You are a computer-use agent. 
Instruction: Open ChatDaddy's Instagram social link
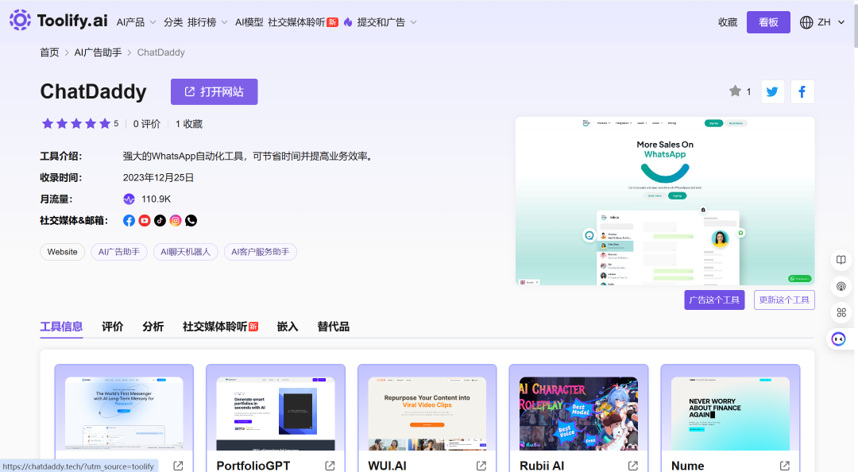click(x=175, y=221)
